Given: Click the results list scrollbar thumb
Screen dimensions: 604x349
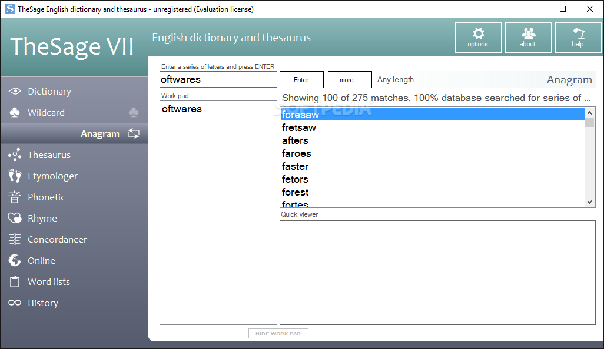Looking at the screenshot, I should click(x=589, y=123).
